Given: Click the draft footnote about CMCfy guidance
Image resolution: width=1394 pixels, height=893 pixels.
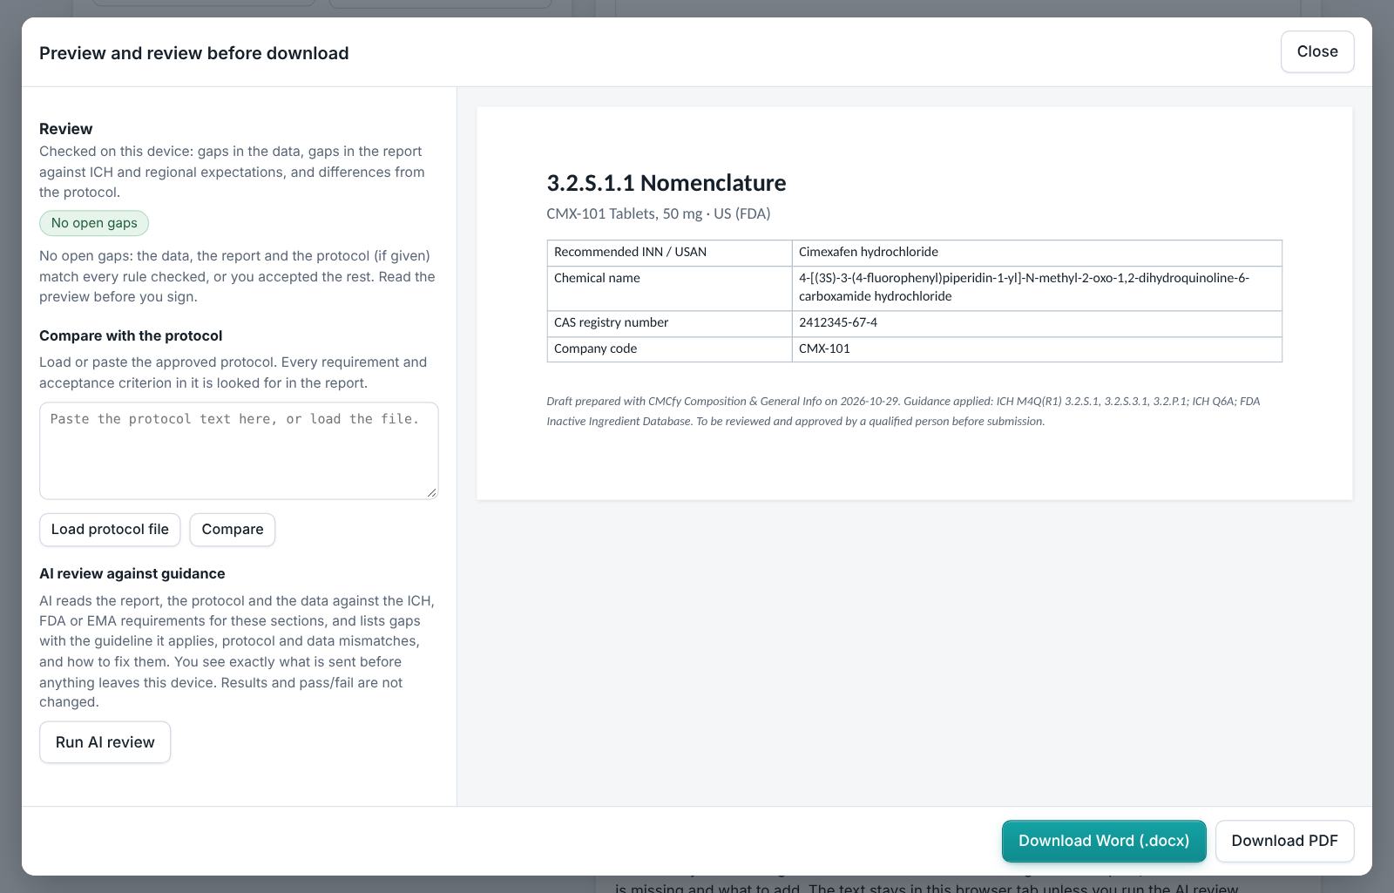Looking at the screenshot, I should click(x=903, y=411).
